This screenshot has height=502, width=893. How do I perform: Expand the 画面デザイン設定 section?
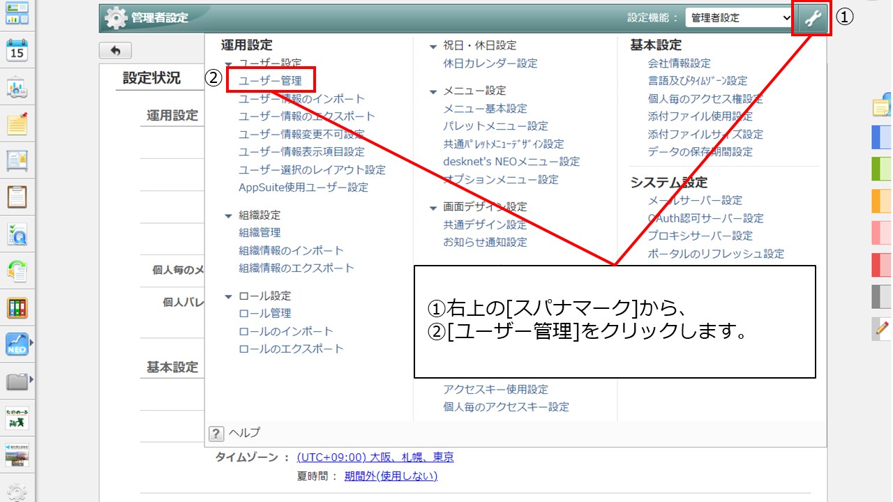coord(433,206)
